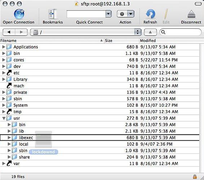The height and width of the screenshot is (180, 204).
Task: Select the private folder row
Action: coord(100,92)
